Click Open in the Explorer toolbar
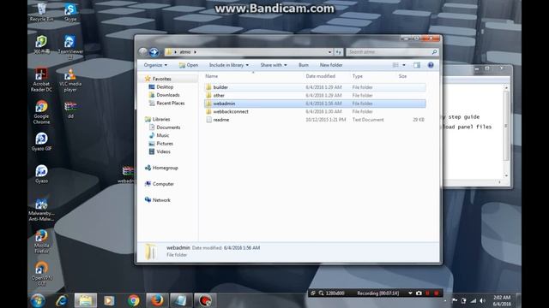 tap(189, 65)
